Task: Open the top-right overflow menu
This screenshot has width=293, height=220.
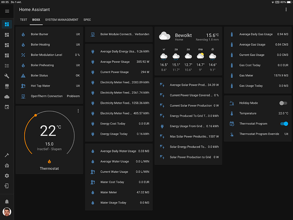Action: coord(286,9)
